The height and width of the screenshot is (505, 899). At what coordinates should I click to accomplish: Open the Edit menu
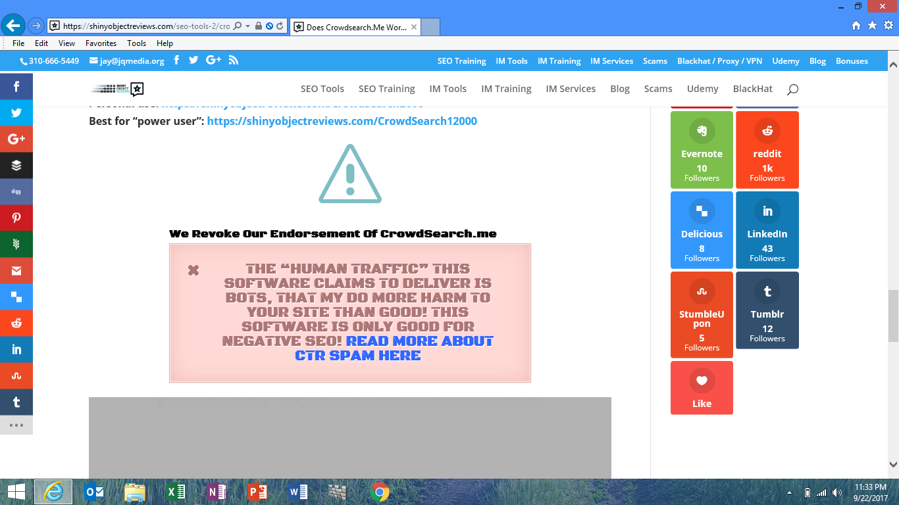(x=41, y=43)
